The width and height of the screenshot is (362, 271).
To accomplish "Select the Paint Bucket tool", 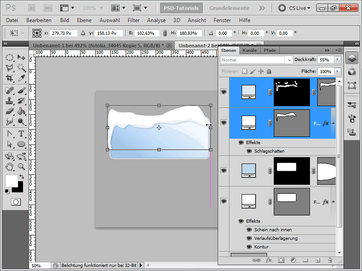I will coord(21,111).
